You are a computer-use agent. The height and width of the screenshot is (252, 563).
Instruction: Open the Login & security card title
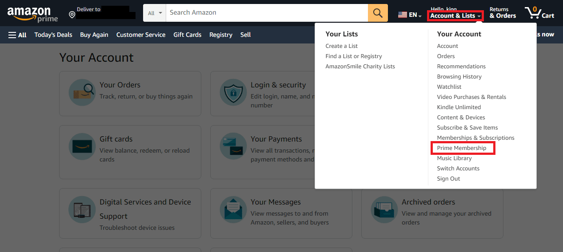(x=278, y=85)
